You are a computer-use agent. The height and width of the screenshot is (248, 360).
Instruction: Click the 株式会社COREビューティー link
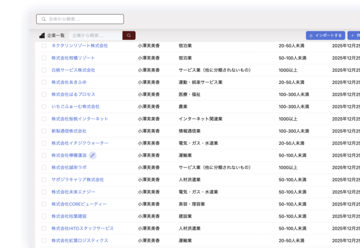(x=79, y=204)
